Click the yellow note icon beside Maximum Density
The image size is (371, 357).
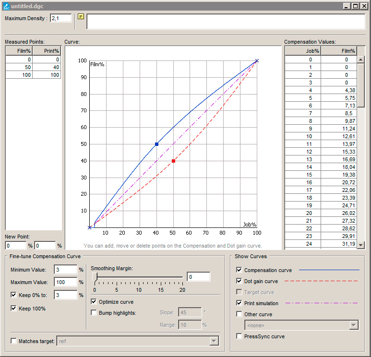click(81, 16)
